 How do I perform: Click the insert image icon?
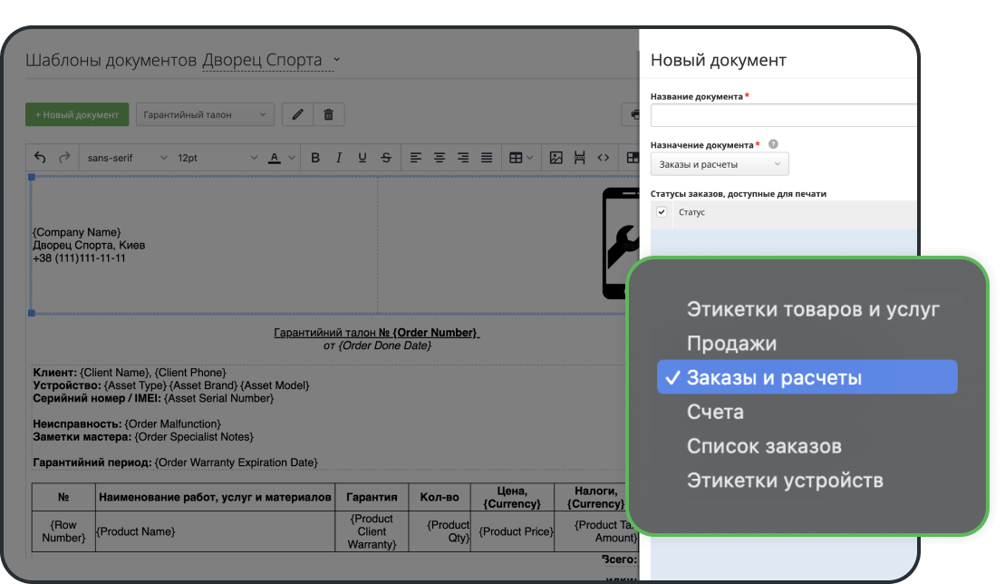[x=556, y=158]
